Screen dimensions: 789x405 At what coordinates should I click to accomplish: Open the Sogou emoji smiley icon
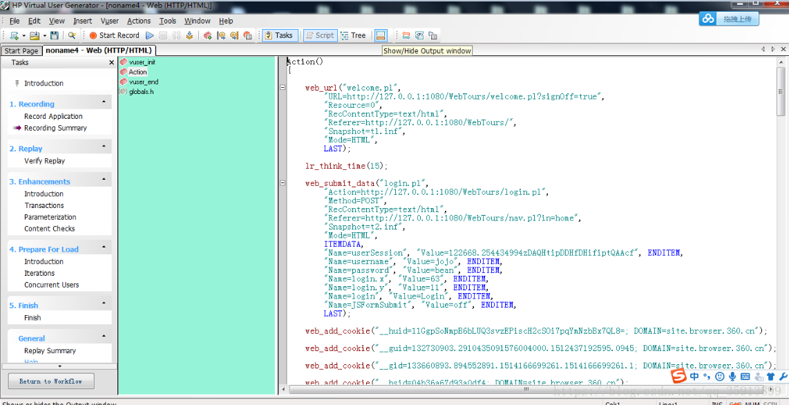720,377
